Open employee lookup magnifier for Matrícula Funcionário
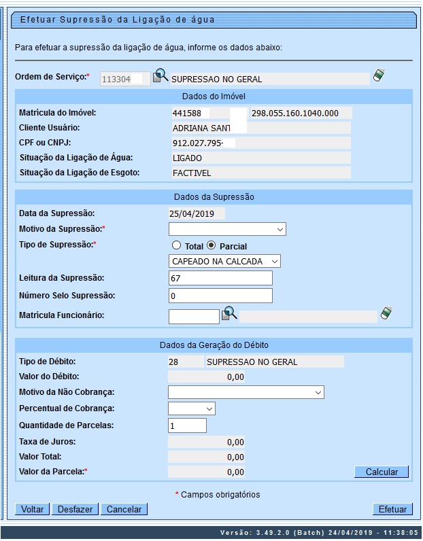423x541 pixels. coord(229,313)
